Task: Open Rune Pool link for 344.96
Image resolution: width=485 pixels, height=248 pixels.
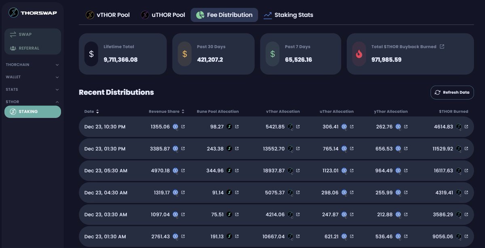Action: pyautogui.click(x=237, y=170)
